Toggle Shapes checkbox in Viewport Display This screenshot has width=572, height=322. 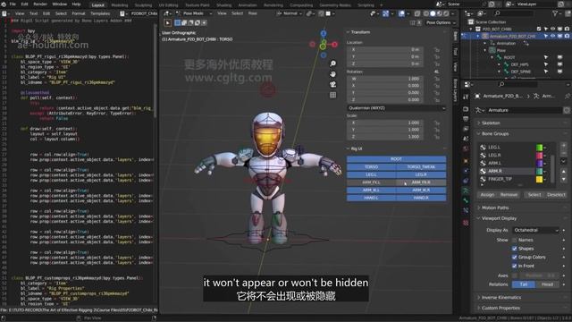click(515, 249)
